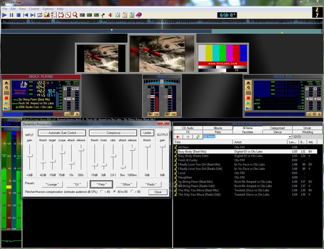Click the red stop button on Deck A

6,98
